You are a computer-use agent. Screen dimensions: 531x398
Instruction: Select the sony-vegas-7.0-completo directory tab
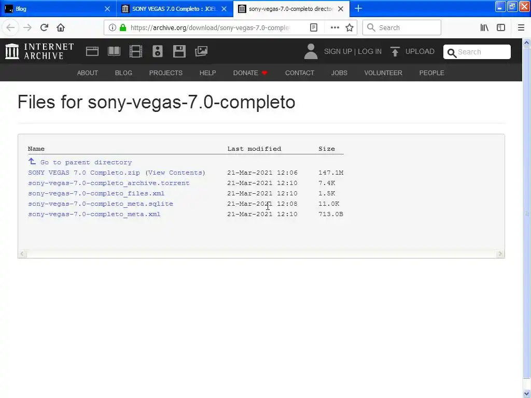coord(291,8)
